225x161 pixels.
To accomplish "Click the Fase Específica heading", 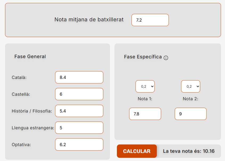I will (x=143, y=57).
